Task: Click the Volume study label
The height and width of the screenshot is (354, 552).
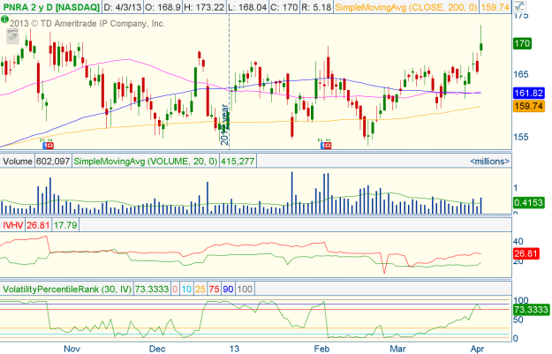Action: (x=19, y=162)
